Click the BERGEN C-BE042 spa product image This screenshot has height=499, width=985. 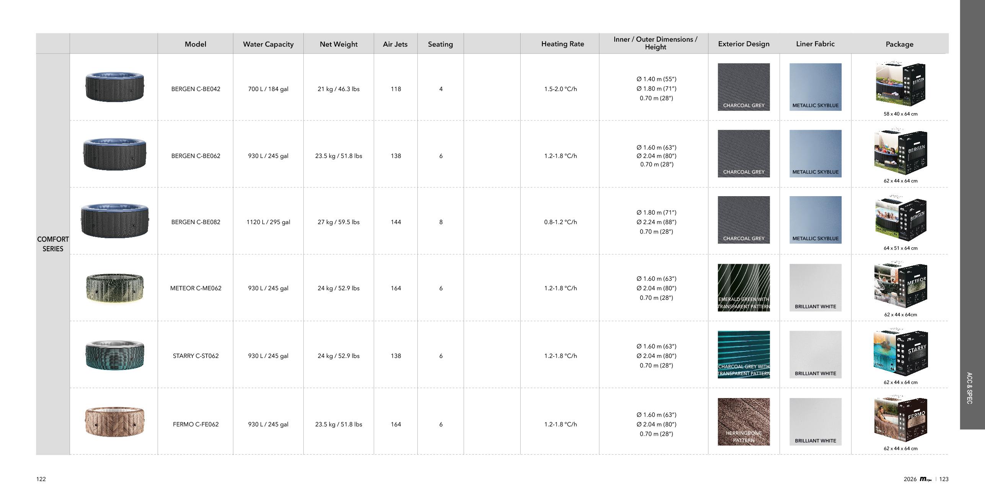[115, 87]
